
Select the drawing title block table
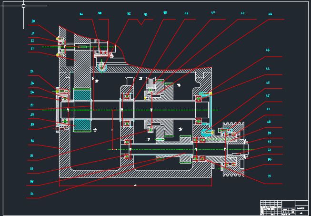[284, 208]
